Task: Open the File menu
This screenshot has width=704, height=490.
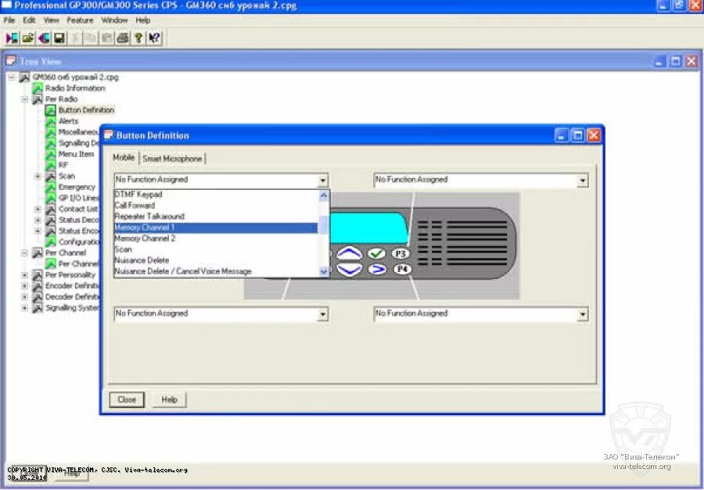Action: tap(9, 20)
